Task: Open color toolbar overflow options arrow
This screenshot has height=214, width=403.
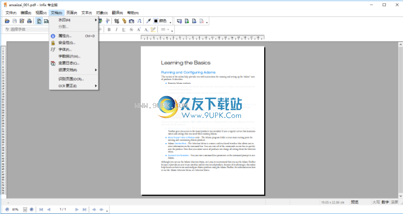Action: [170, 22]
